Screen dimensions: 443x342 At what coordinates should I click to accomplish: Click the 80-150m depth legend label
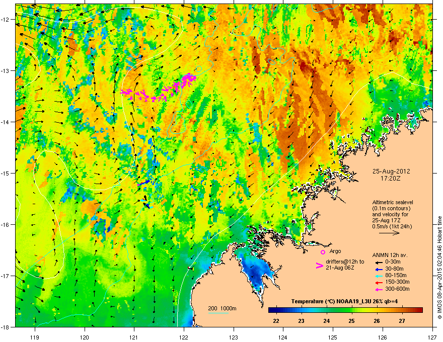396,276
